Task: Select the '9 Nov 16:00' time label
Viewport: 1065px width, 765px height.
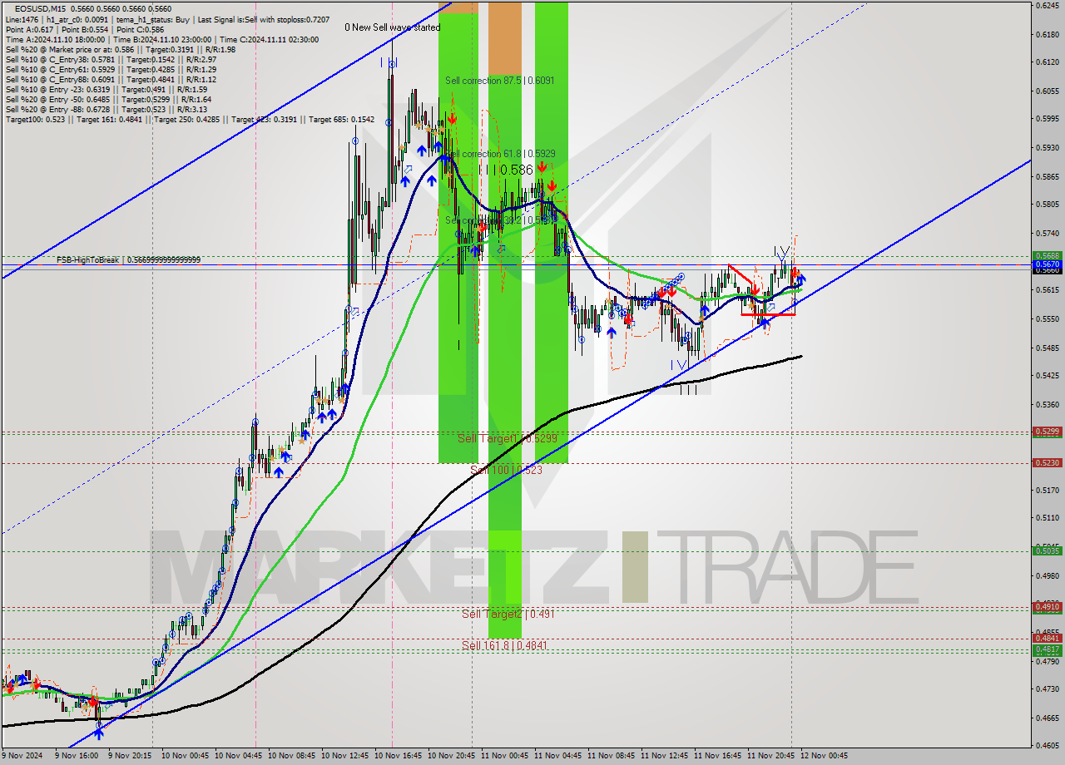Action: click(77, 756)
